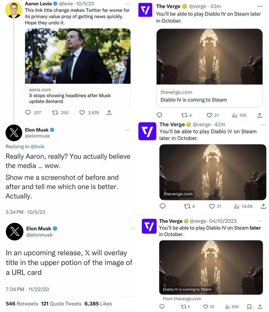Click the @levie mention link
Screen dimensions: 269x312
click(x=37, y=147)
